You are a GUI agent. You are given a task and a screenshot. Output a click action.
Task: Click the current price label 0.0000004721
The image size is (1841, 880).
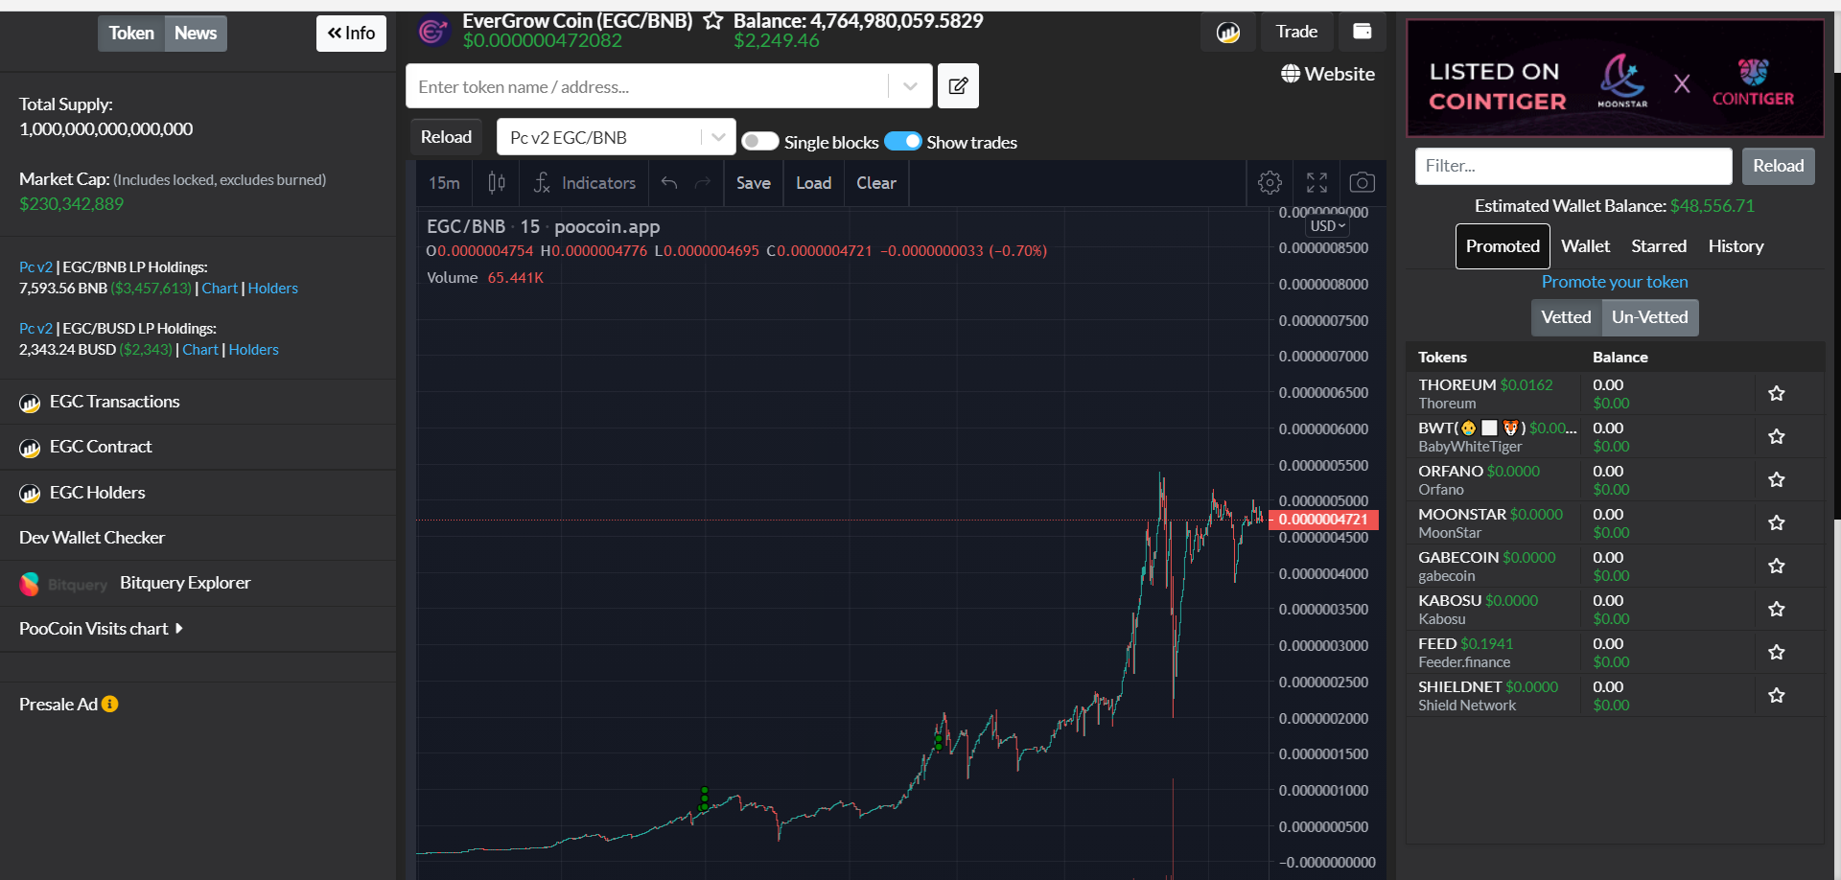1323,520
